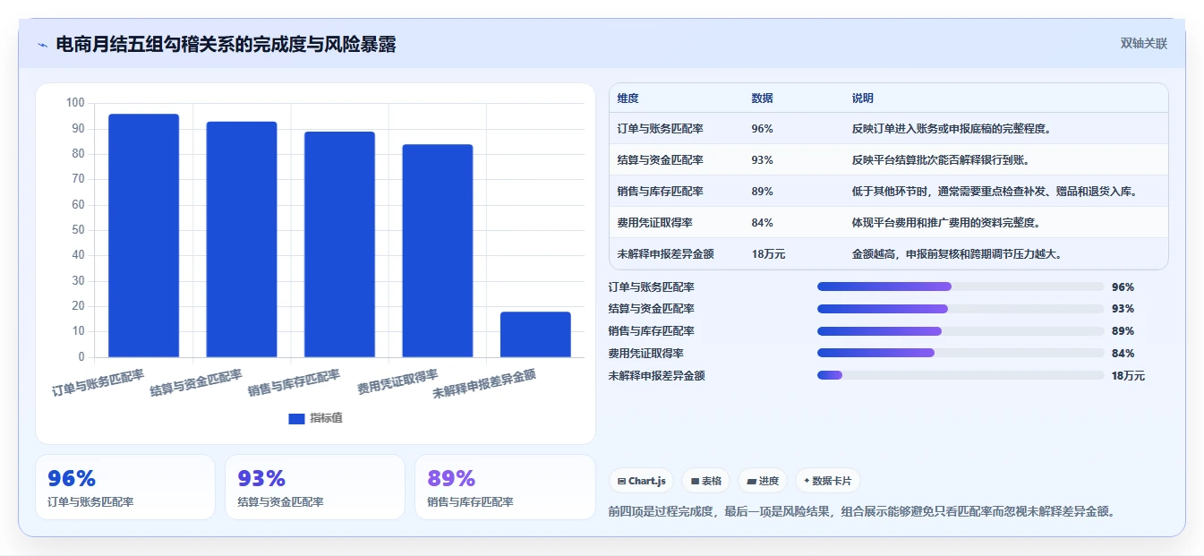Screen dimensions: 1204x556
Task: Click the 费用凭证取得率 bar in chart
Action: click(438, 251)
